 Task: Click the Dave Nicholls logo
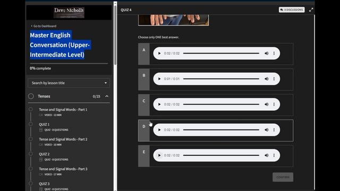[69, 13]
